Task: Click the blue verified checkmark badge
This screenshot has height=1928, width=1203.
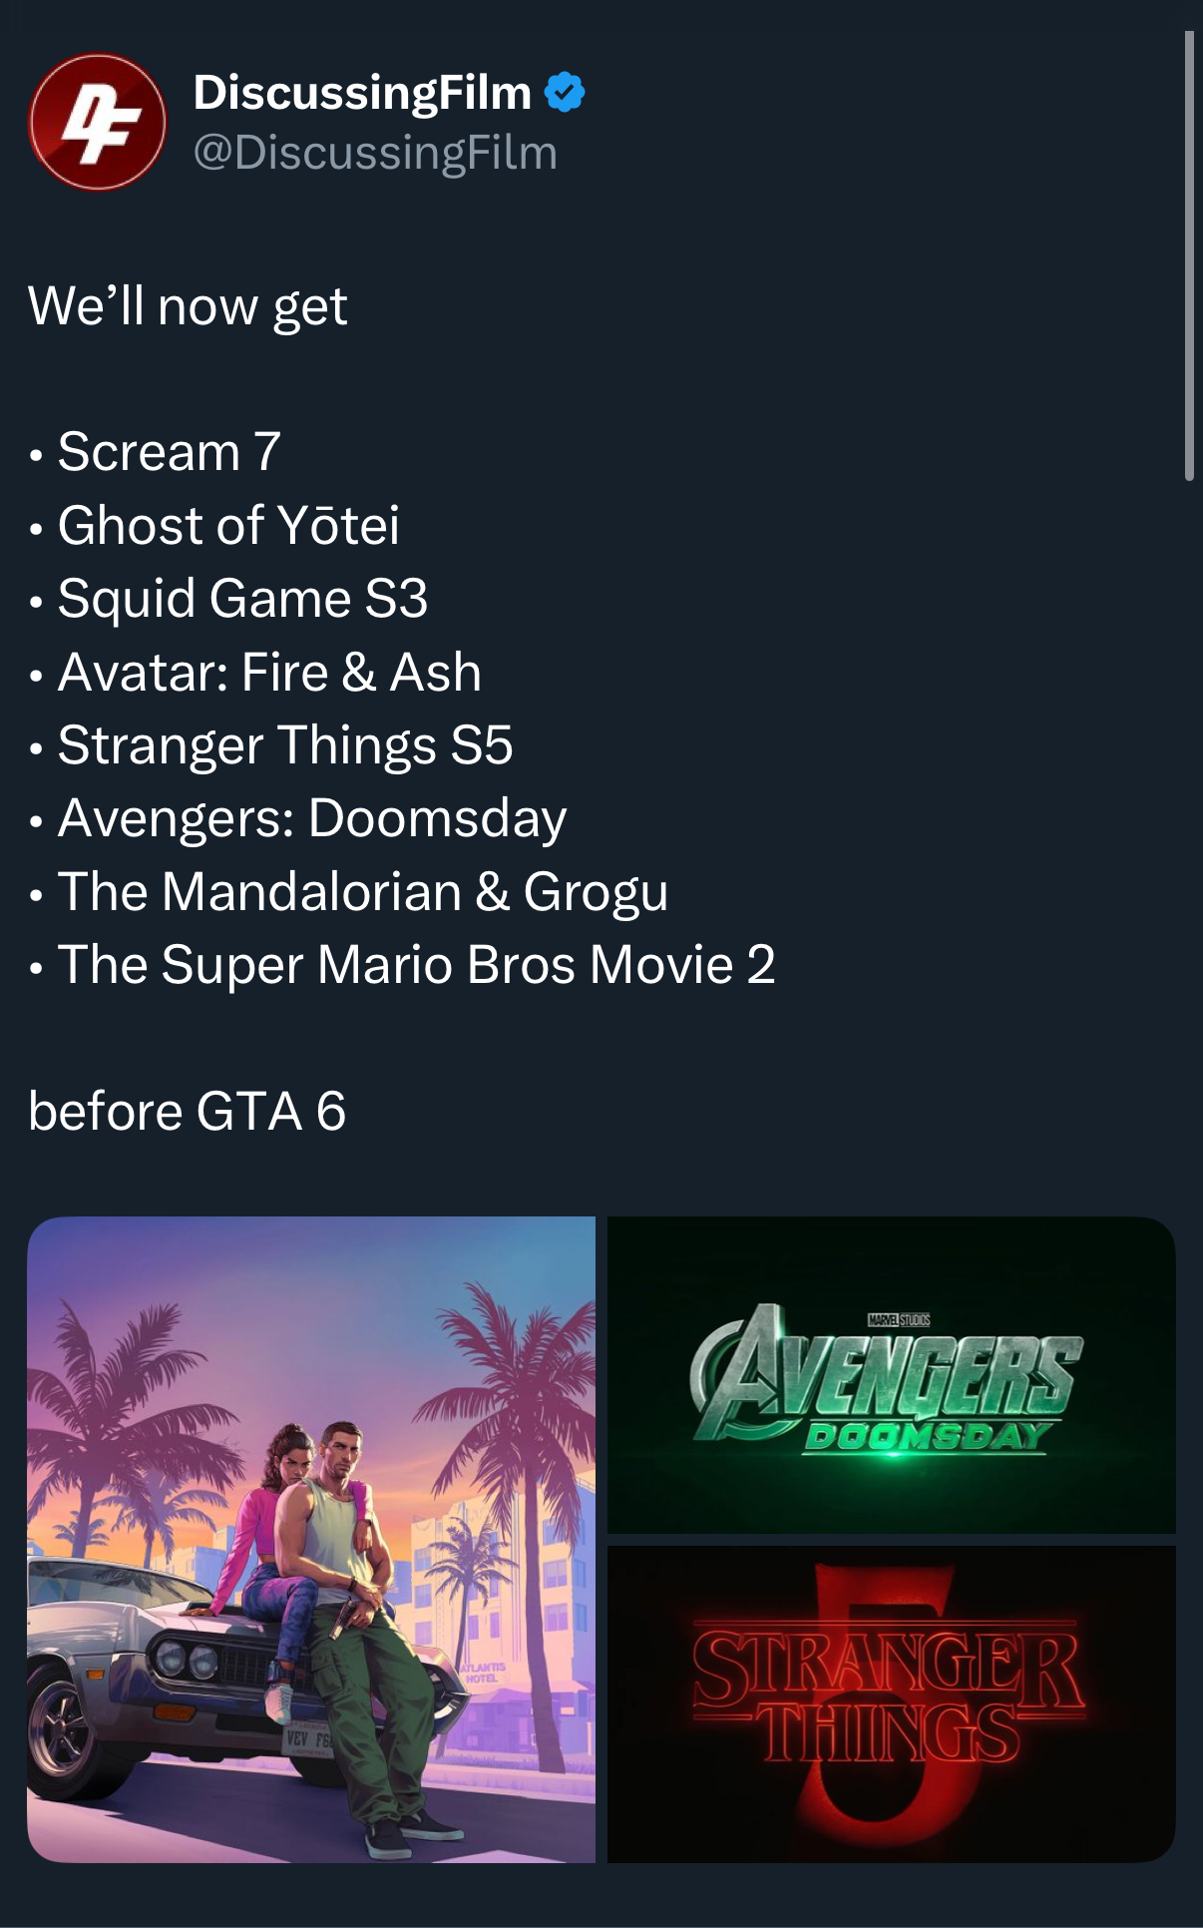Action: (x=565, y=93)
